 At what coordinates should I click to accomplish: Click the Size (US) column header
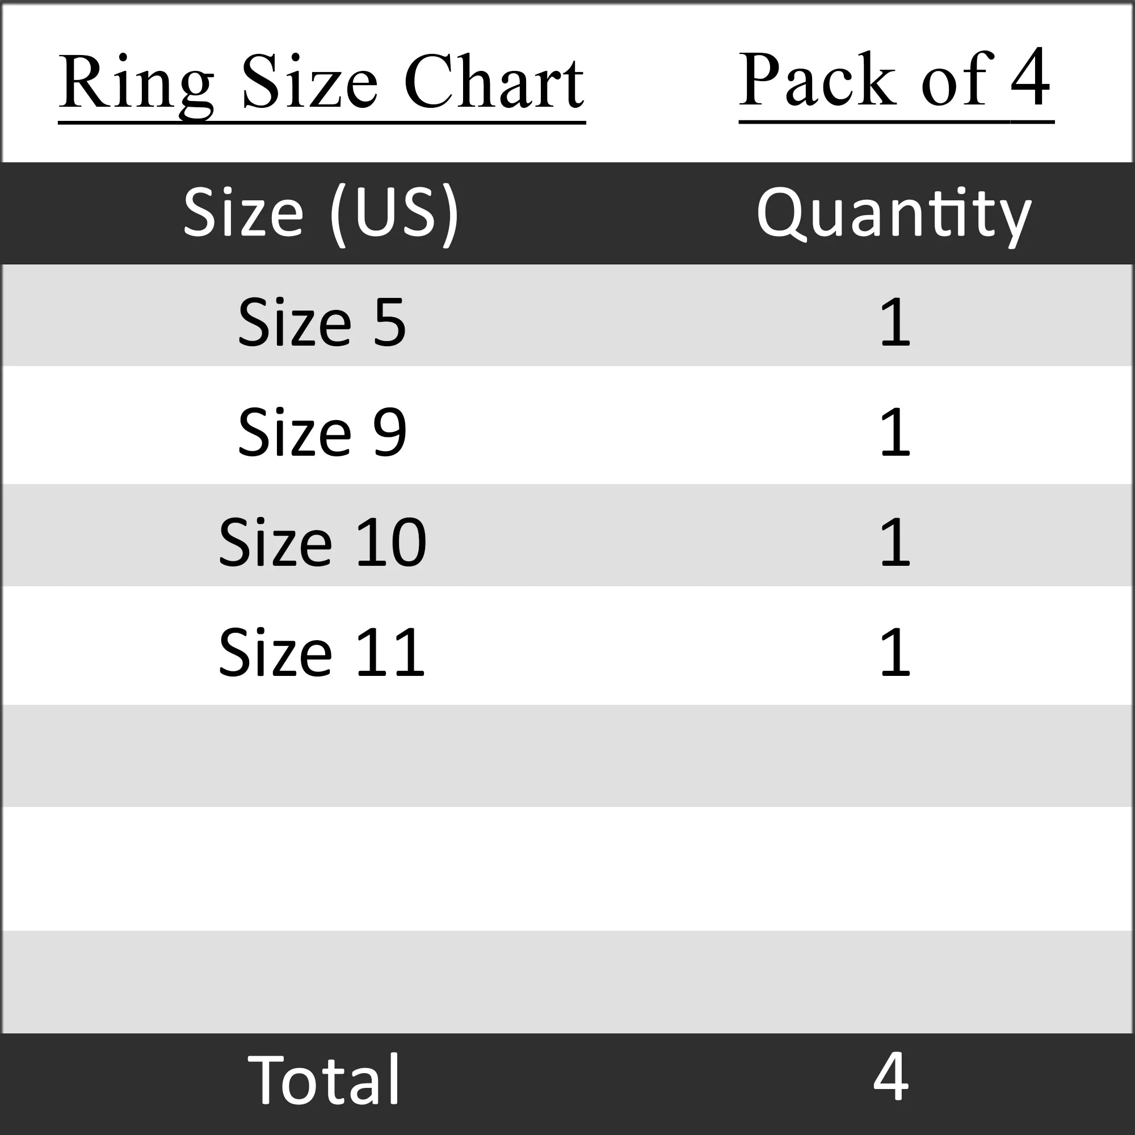tap(321, 213)
